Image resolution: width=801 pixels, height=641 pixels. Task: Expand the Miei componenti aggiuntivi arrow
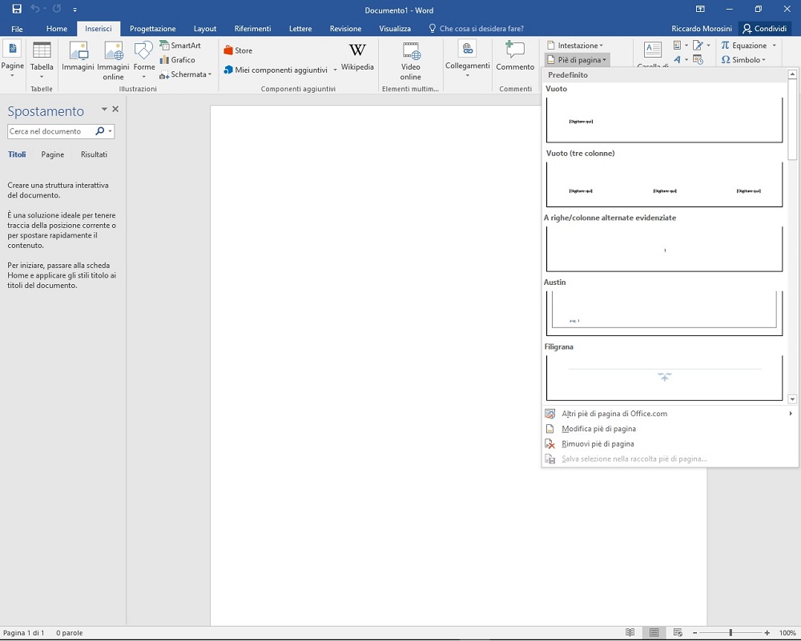tap(335, 70)
